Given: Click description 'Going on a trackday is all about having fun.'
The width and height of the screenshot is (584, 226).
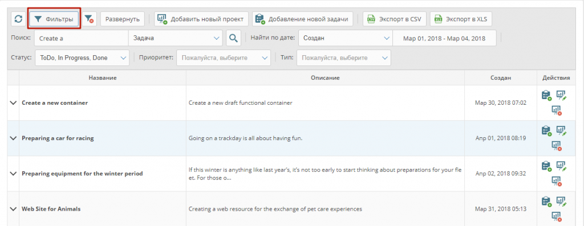Looking at the screenshot, I should pos(245,139).
